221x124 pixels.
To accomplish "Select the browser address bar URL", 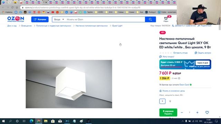I will point(83,8).
